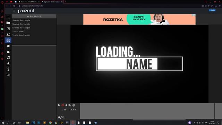Play the clip preview
This screenshot has height=125, width=222.
[x=59, y=105]
